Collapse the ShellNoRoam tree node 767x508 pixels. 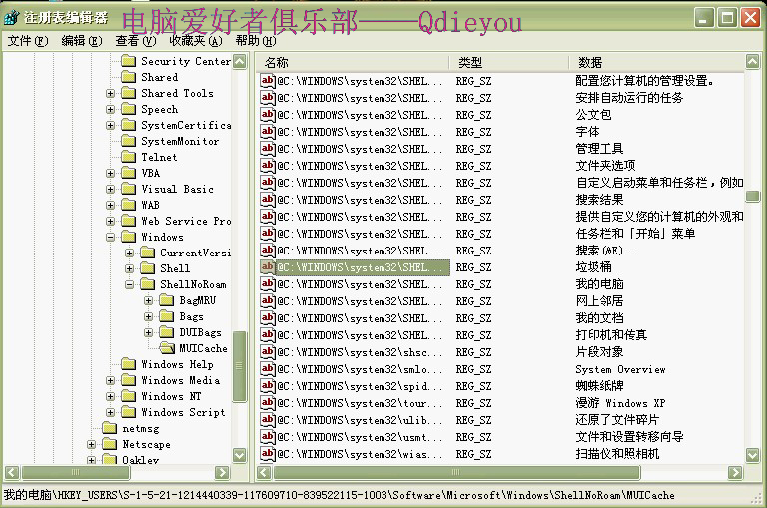tap(130, 284)
